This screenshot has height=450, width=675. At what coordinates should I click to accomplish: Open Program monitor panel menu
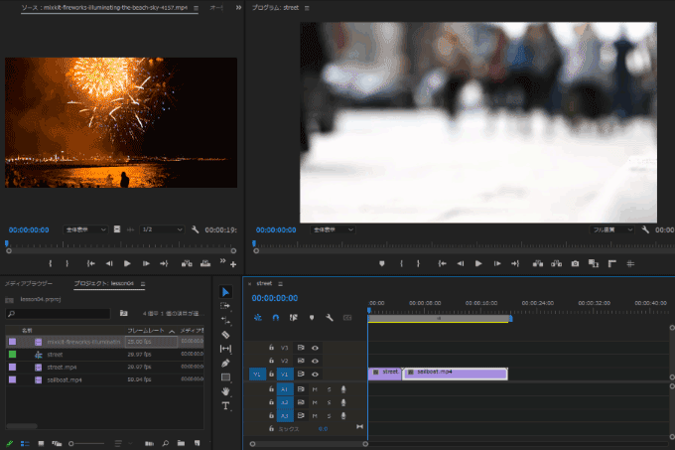pos(307,8)
